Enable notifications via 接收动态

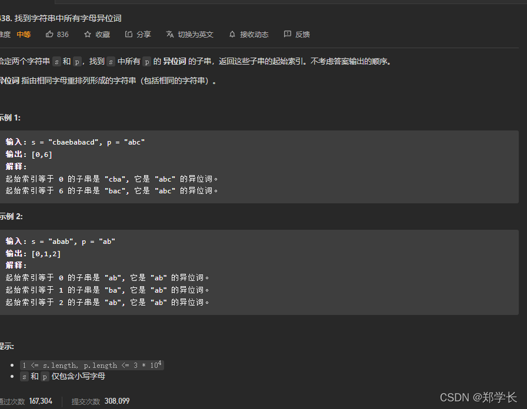click(x=254, y=34)
